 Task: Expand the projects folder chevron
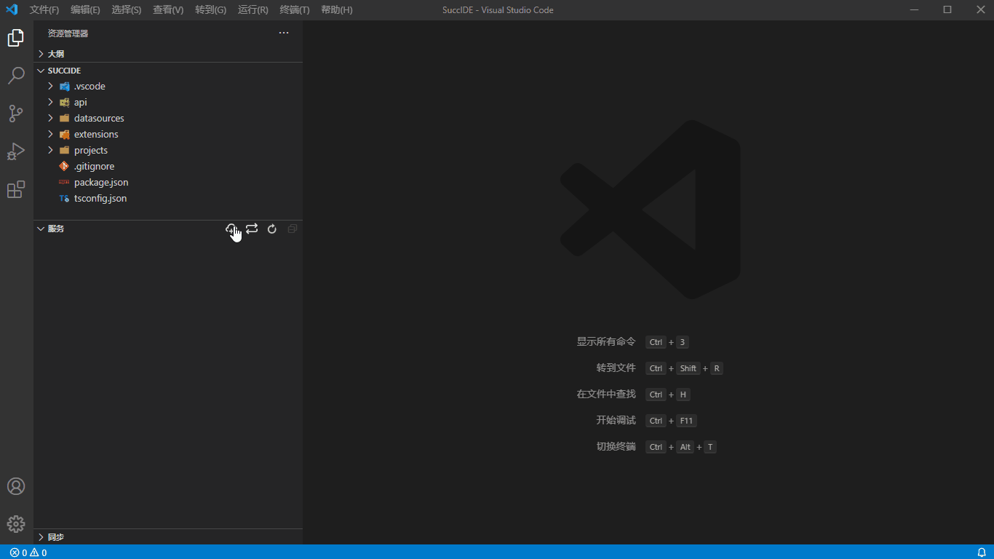pos(51,151)
